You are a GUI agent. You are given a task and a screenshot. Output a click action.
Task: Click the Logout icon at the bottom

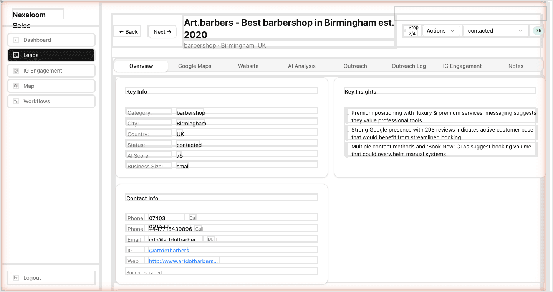click(x=16, y=277)
